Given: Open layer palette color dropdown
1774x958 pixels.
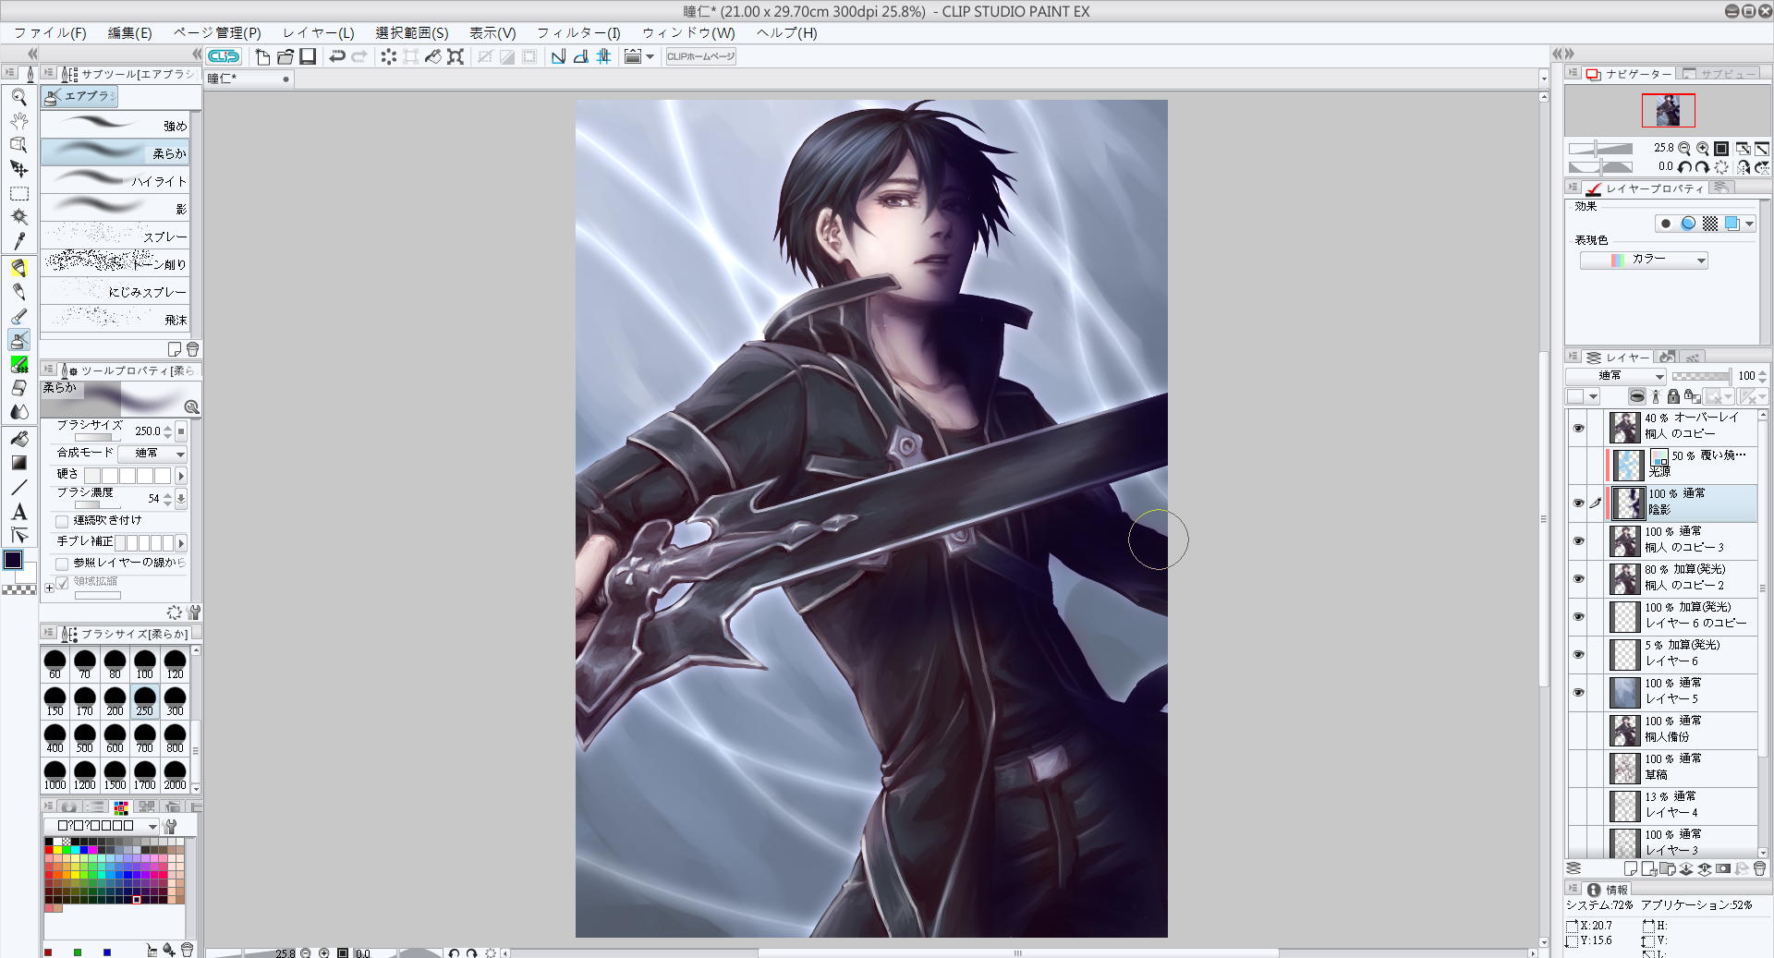Looking at the screenshot, I should (1584, 396).
